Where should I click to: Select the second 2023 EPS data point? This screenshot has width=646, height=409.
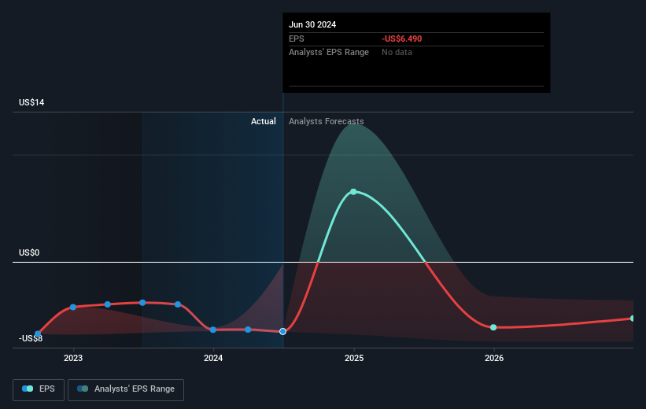pos(108,304)
